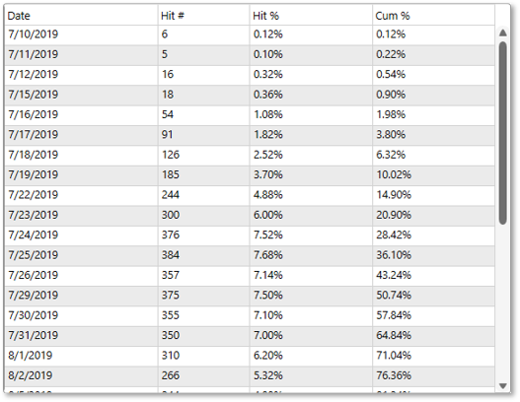The height and width of the screenshot is (402, 520).
Task: Select the 8/1/2019 date row
Action: [250, 356]
